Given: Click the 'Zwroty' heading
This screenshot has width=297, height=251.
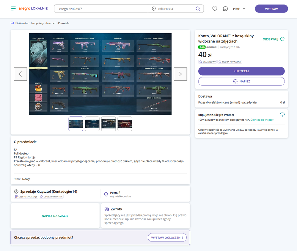Looking at the screenshot, I should [116, 209].
